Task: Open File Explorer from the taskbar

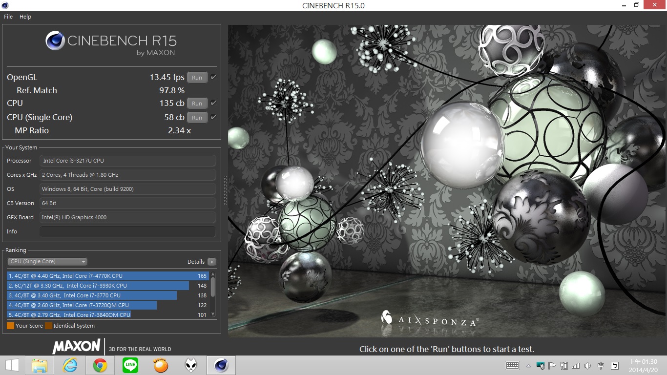Action: (40, 365)
